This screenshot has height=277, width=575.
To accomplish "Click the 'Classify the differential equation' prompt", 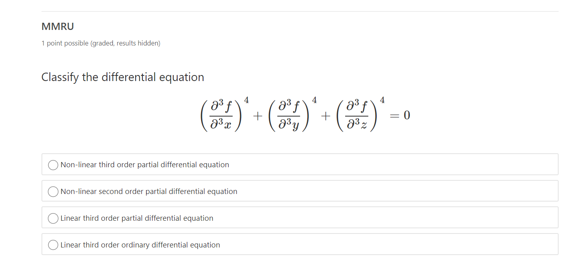I will [123, 77].
